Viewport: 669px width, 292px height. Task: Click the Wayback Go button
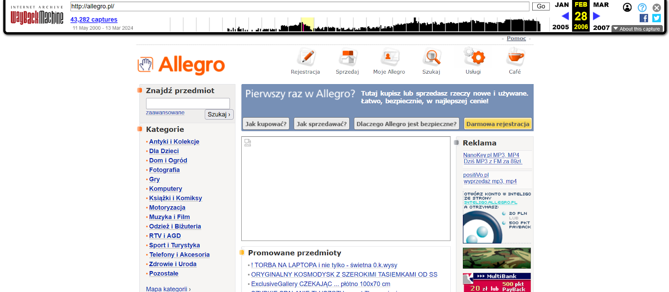pyautogui.click(x=541, y=6)
